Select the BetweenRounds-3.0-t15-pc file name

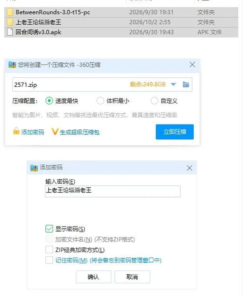(53, 12)
